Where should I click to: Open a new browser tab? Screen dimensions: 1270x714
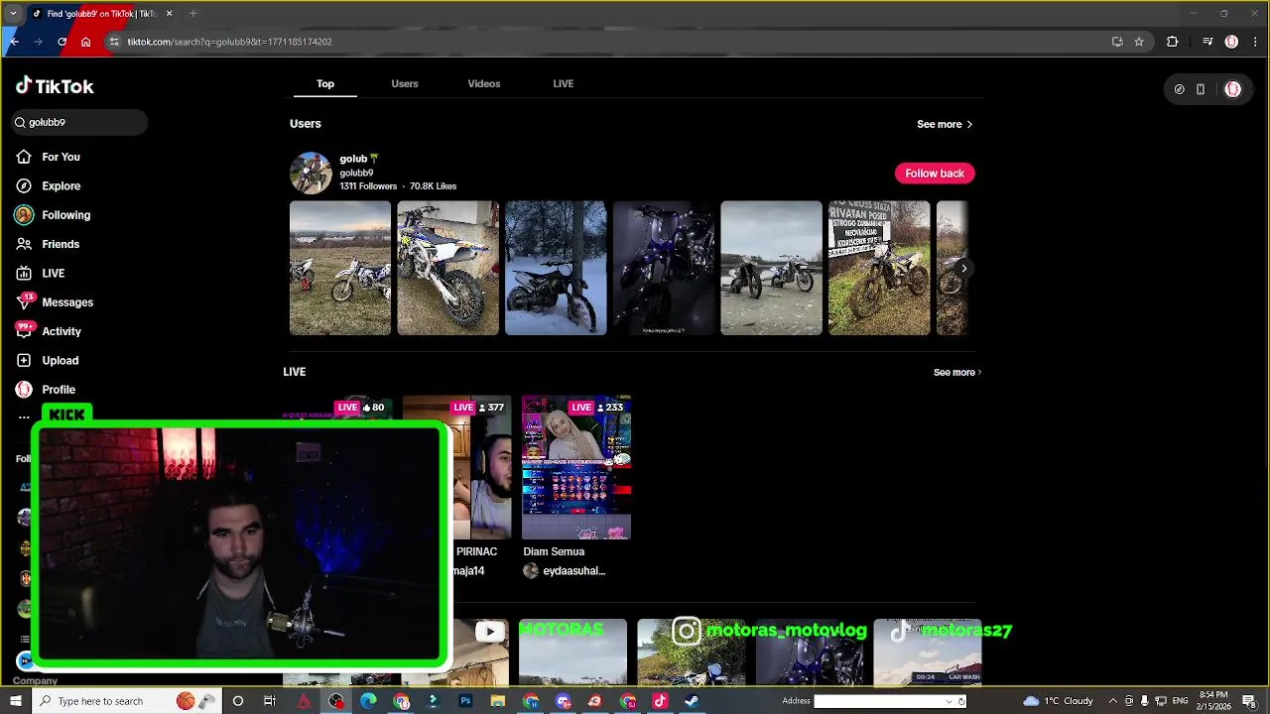click(192, 14)
